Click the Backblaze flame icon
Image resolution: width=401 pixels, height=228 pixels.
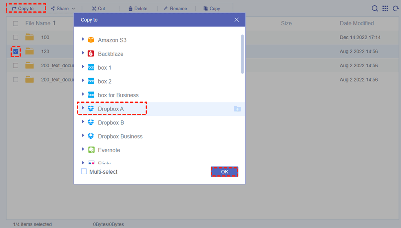pos(91,53)
